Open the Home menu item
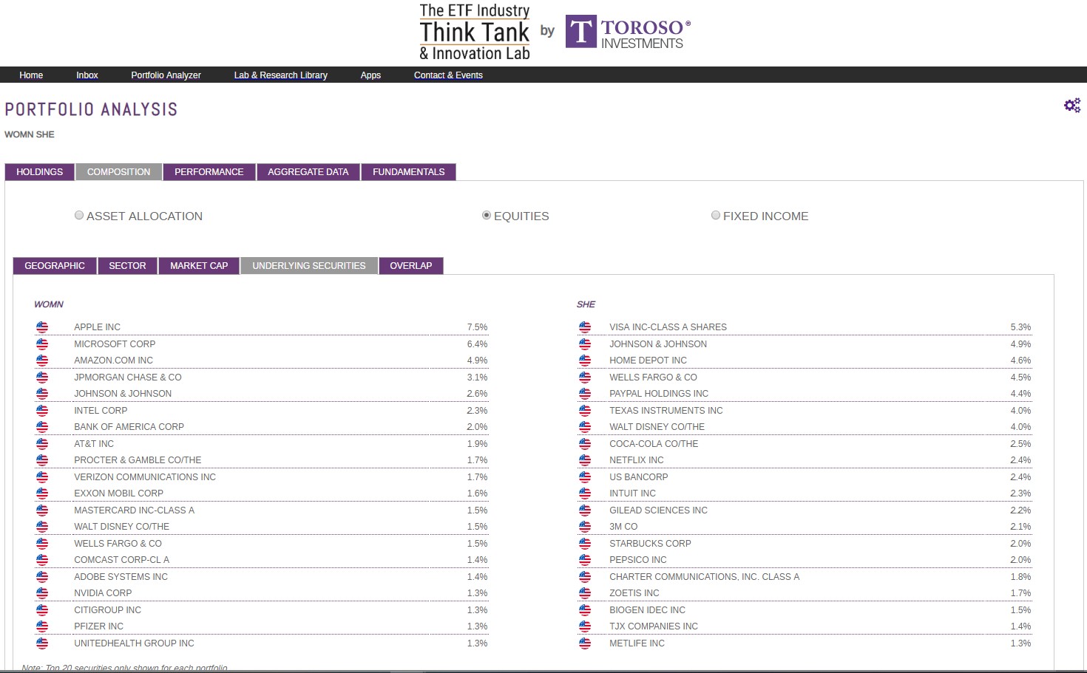 coord(31,75)
